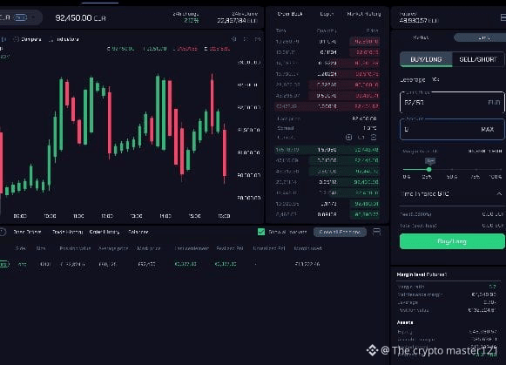
Task: Open the Market History tab
Action: (364, 14)
